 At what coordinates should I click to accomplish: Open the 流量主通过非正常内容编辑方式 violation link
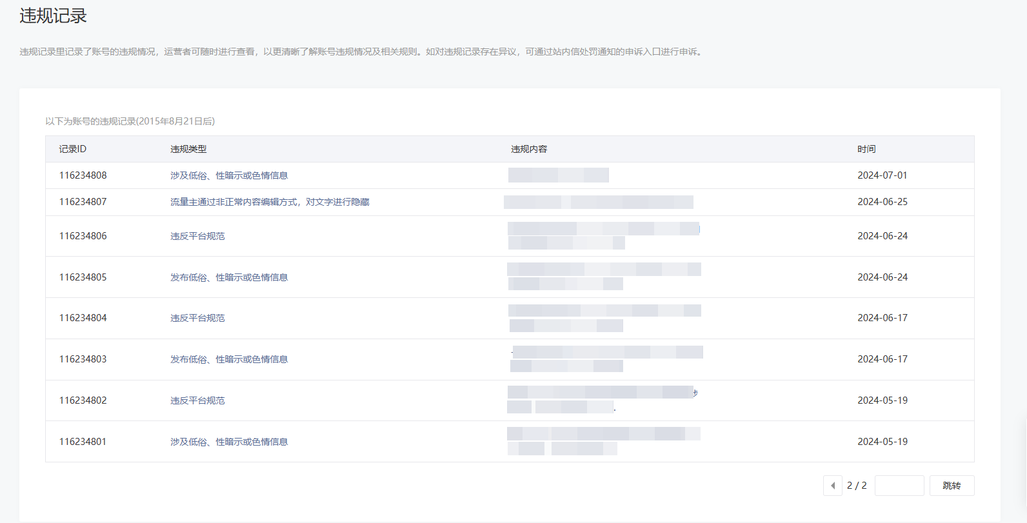tap(270, 202)
